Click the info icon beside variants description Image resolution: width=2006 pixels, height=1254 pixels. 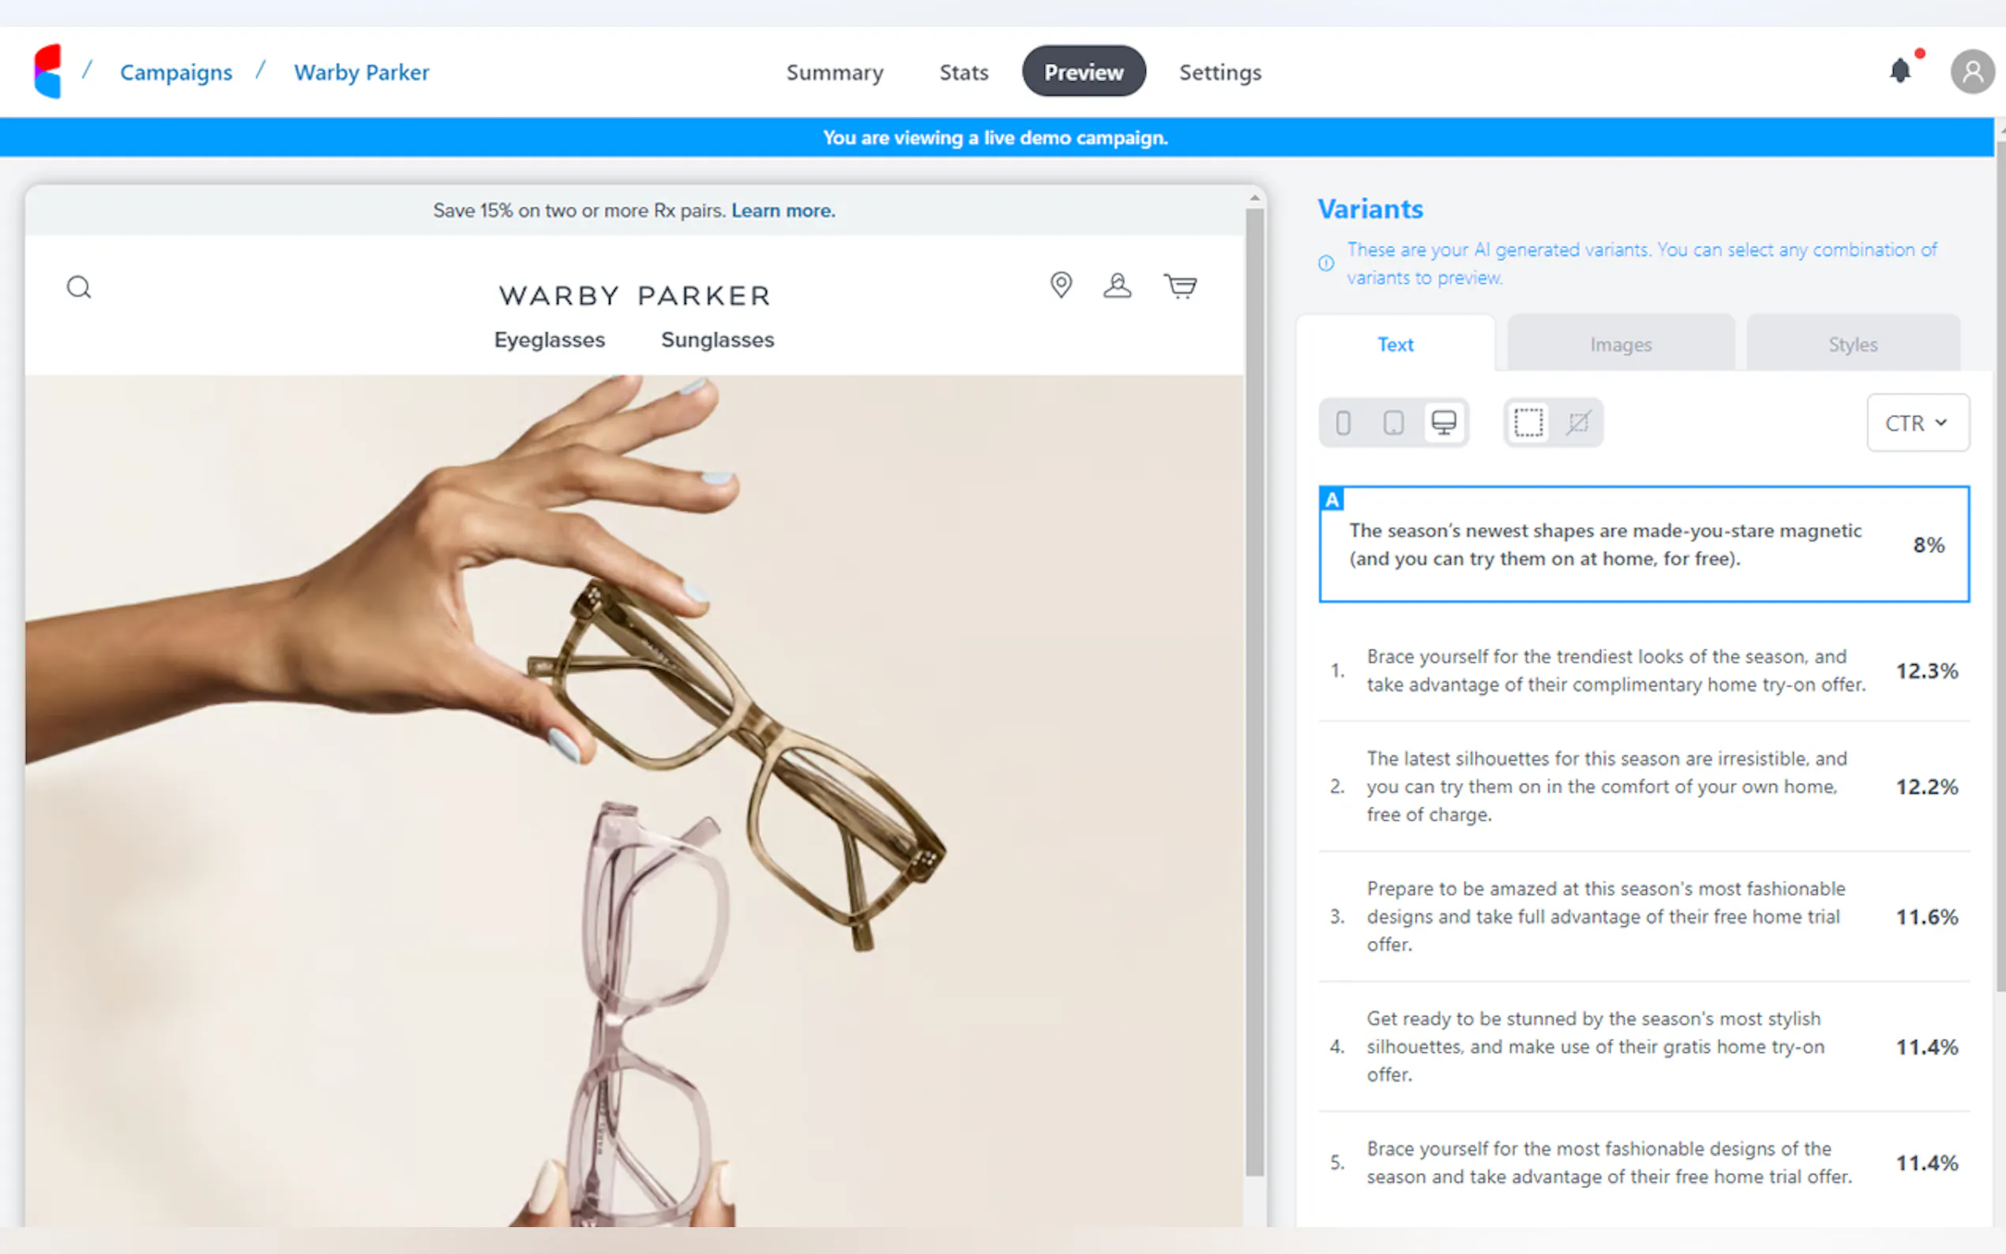click(1326, 263)
